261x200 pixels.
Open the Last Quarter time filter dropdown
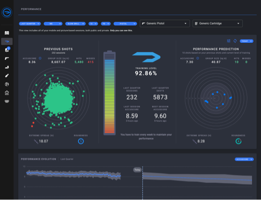tap(30, 23)
